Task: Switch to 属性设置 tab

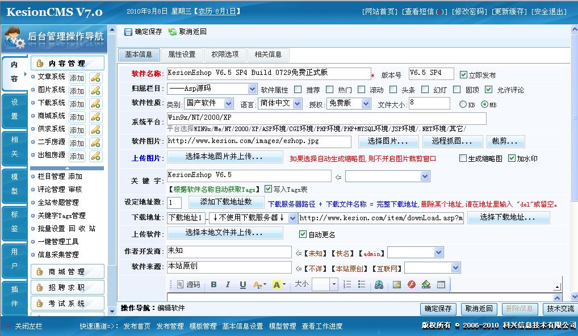Action: tap(182, 54)
